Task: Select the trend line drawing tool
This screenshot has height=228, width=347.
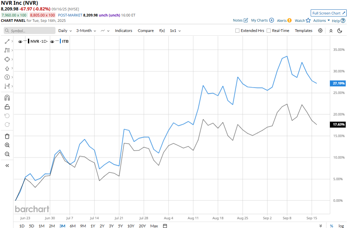Action: pos(7,41)
